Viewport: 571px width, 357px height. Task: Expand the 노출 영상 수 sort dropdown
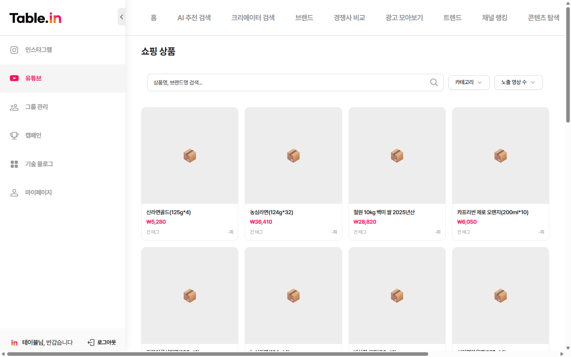coord(518,83)
